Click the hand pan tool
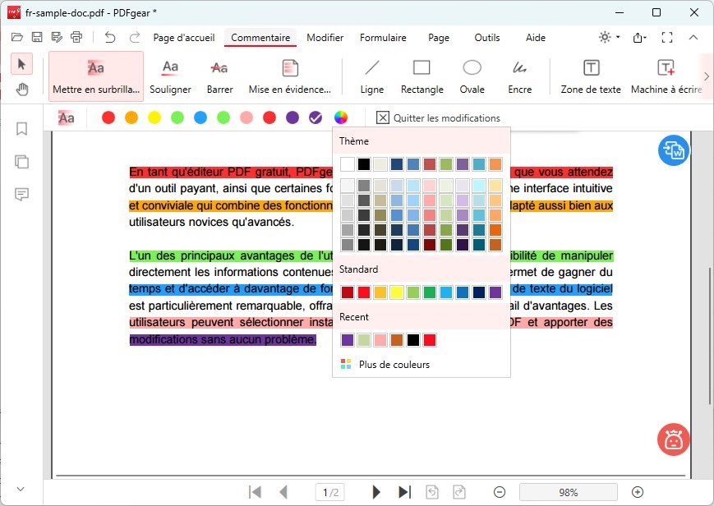 click(22, 90)
